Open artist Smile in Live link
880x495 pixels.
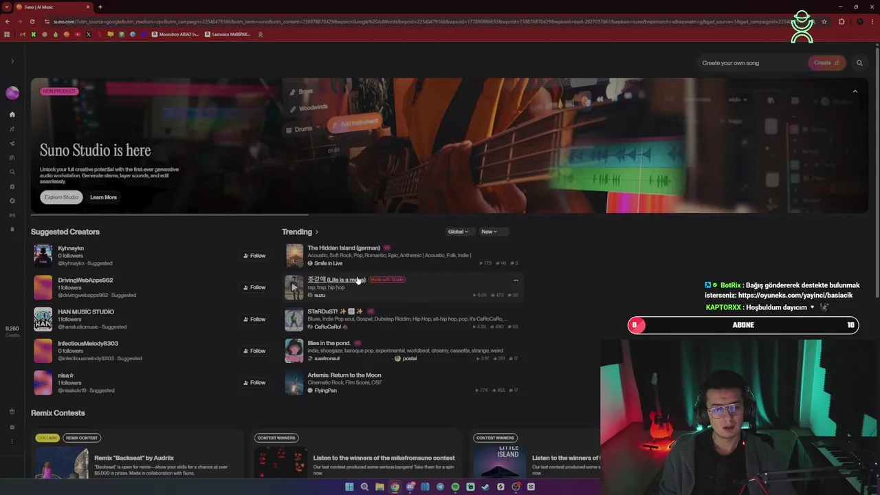(x=328, y=263)
